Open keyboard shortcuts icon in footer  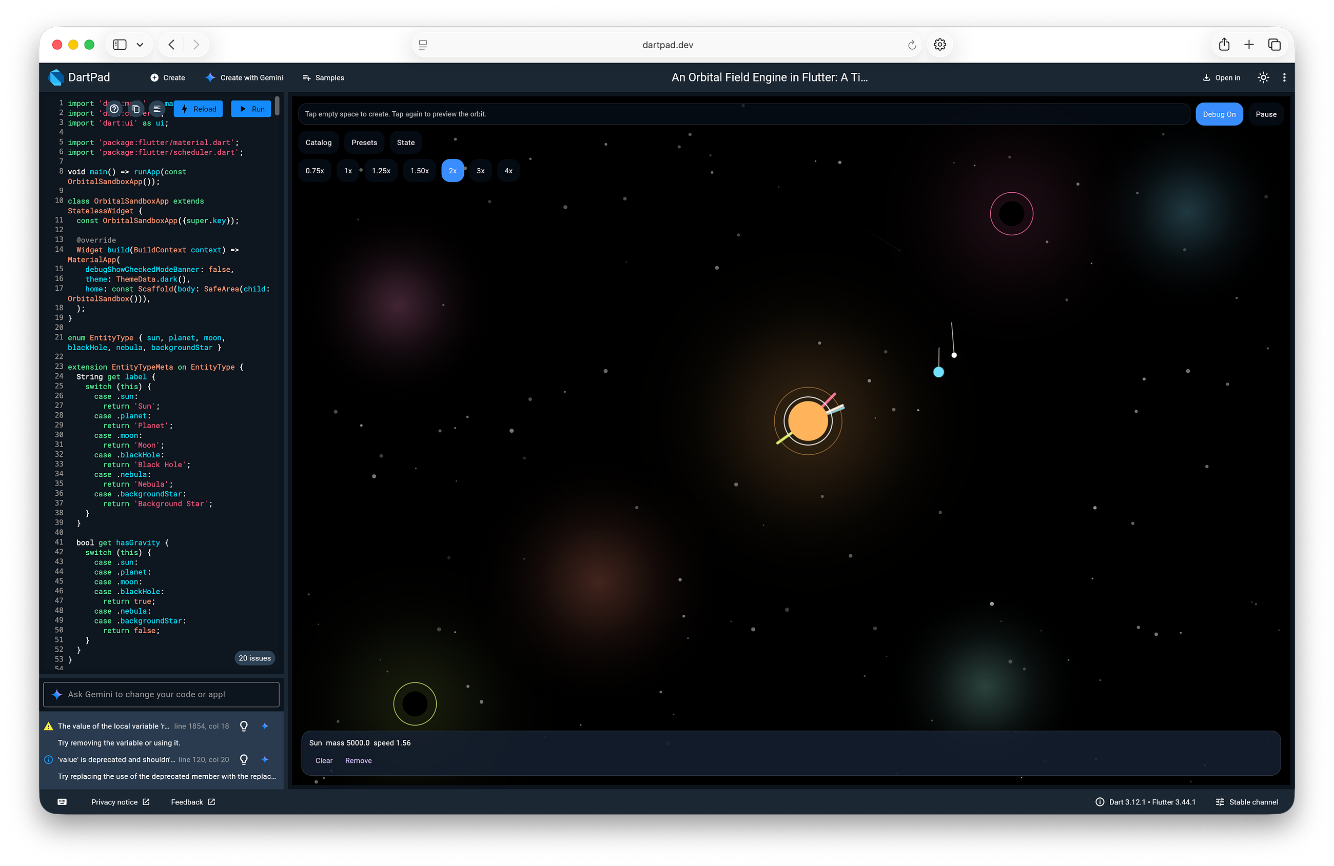[62, 801]
